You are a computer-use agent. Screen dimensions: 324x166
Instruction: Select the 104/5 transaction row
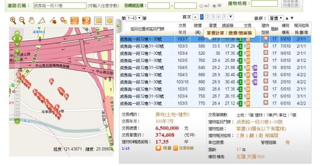click(x=215, y=68)
